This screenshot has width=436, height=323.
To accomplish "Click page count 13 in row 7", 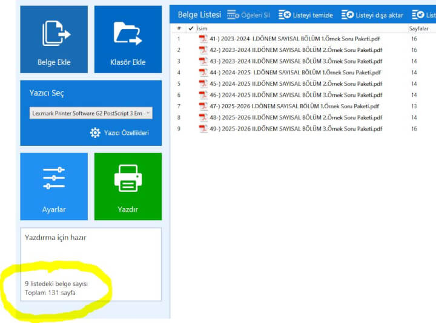I will pos(414,106).
